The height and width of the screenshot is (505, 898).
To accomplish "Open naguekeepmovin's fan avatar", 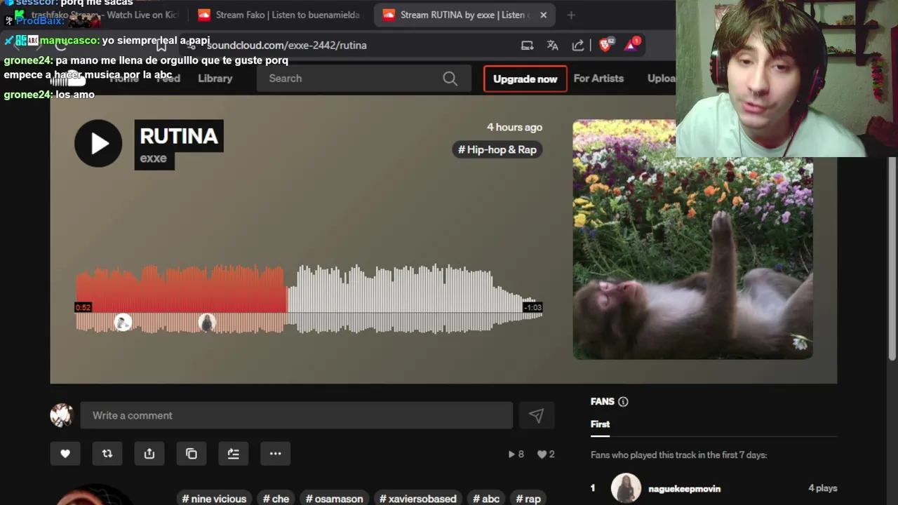I will (x=626, y=488).
